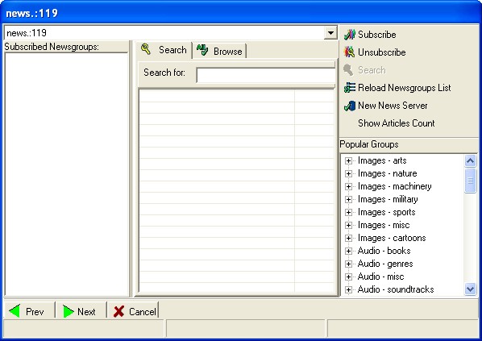Click the Search for text field

tap(266, 75)
